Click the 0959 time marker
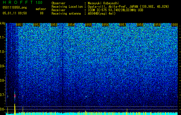 157,25
